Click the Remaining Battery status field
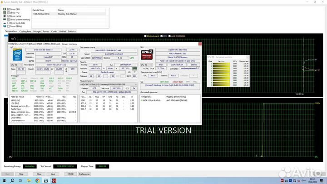327x184 pixels. (30, 166)
